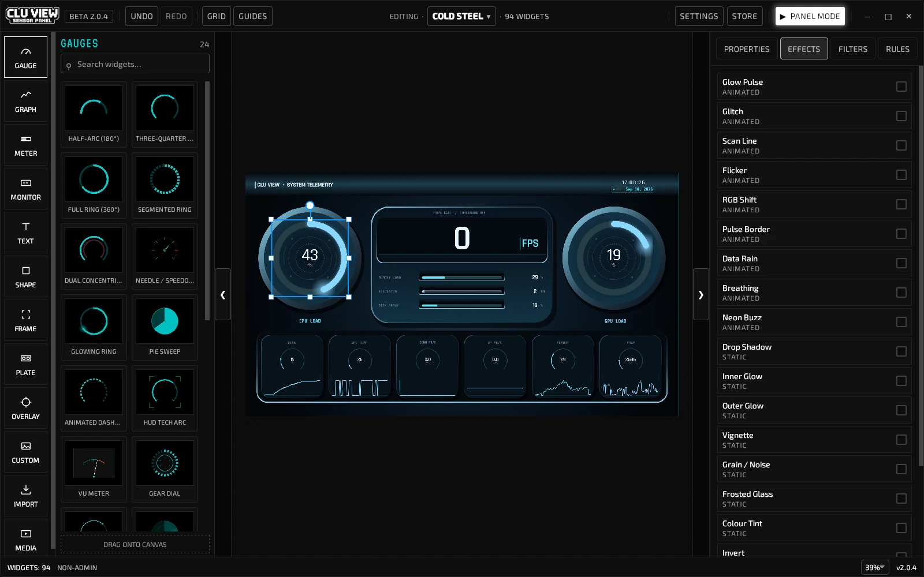Switch to the Properties tab
Image resolution: width=924 pixels, height=577 pixels.
pyautogui.click(x=747, y=49)
